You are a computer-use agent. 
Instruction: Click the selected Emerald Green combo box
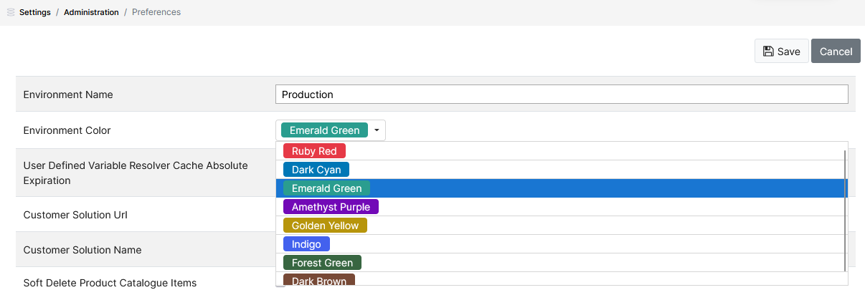click(331, 130)
